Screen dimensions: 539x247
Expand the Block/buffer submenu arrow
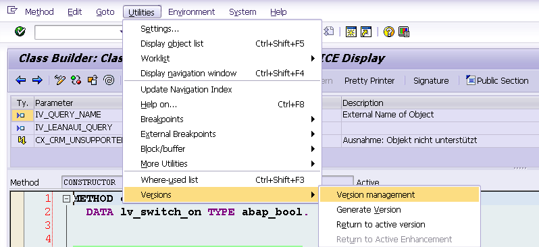click(x=313, y=148)
